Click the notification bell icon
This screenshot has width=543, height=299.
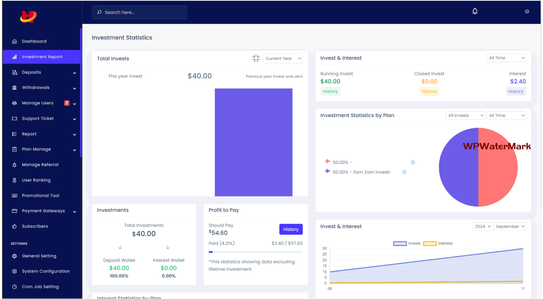coord(474,12)
